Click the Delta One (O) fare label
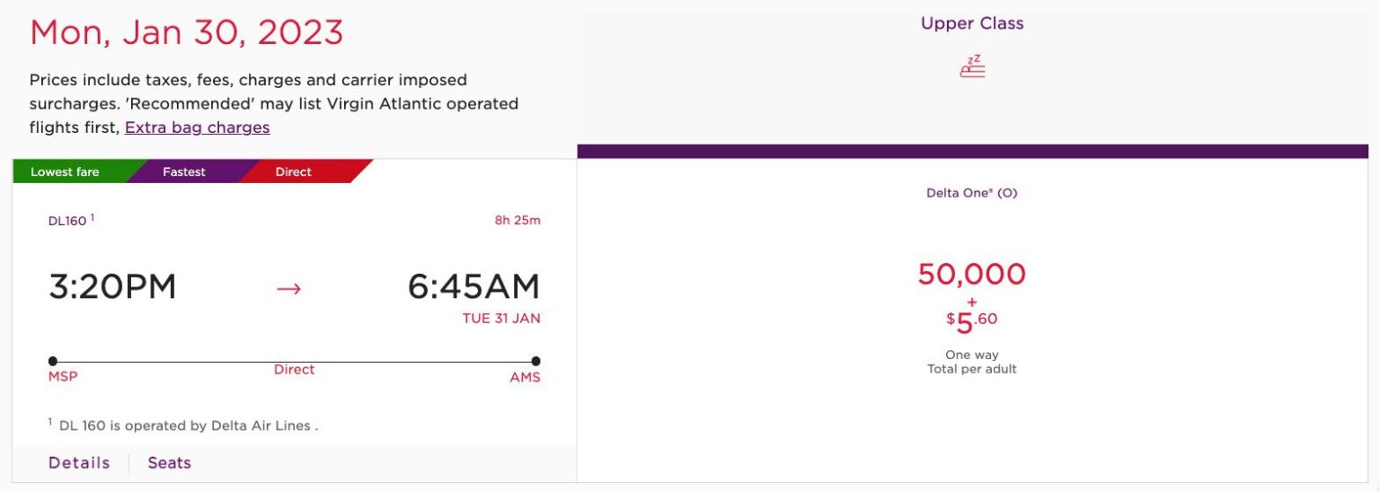The height and width of the screenshot is (491, 1380). point(972,193)
